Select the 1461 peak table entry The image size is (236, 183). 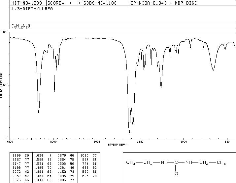pos(43,172)
